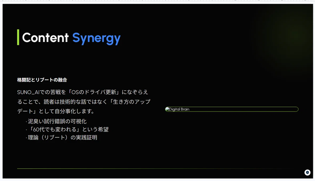
Task: Click the word "Content" in the slide title
Action: point(45,38)
